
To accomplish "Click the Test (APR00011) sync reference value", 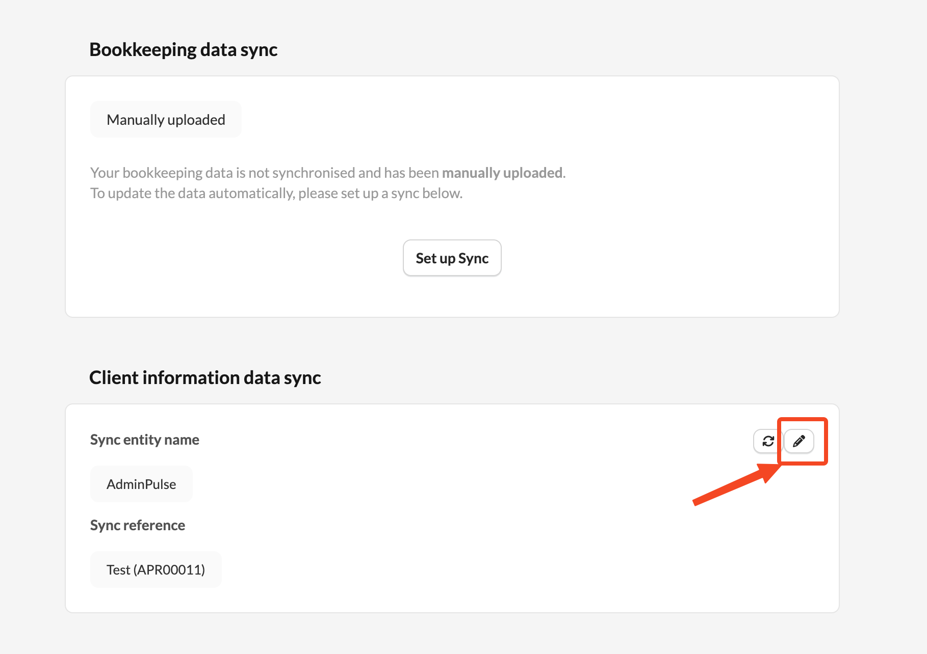I will 156,570.
